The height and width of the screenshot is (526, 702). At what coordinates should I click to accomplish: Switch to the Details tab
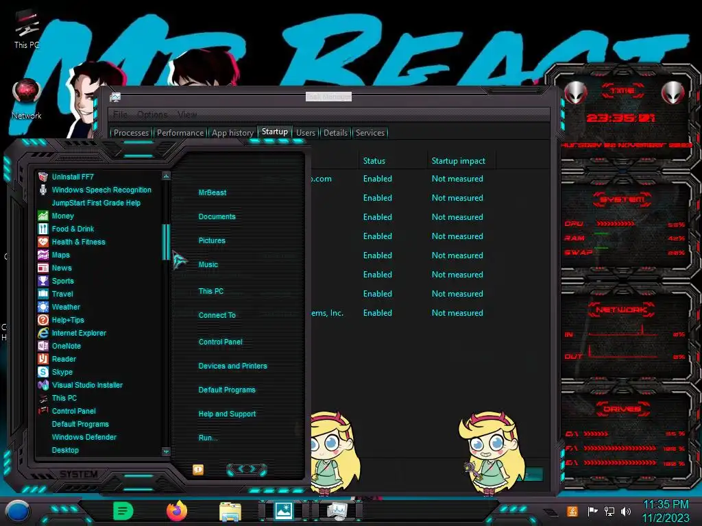335,133
